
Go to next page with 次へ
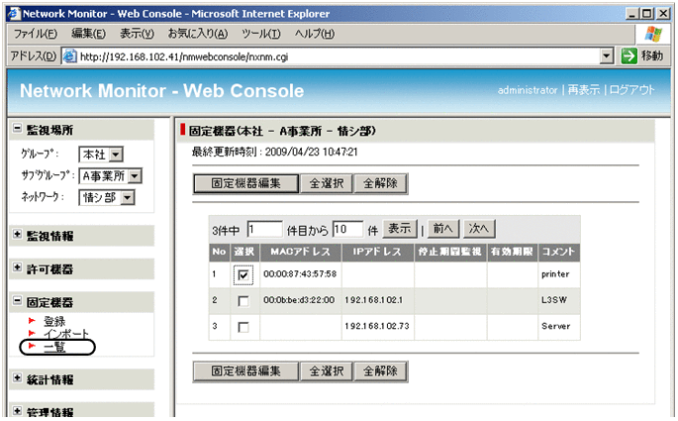click(x=479, y=229)
